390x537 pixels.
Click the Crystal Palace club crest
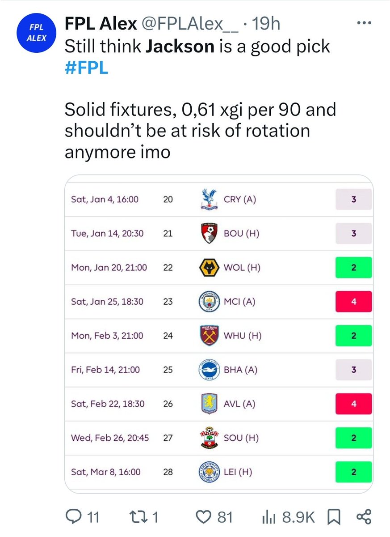[x=207, y=200]
